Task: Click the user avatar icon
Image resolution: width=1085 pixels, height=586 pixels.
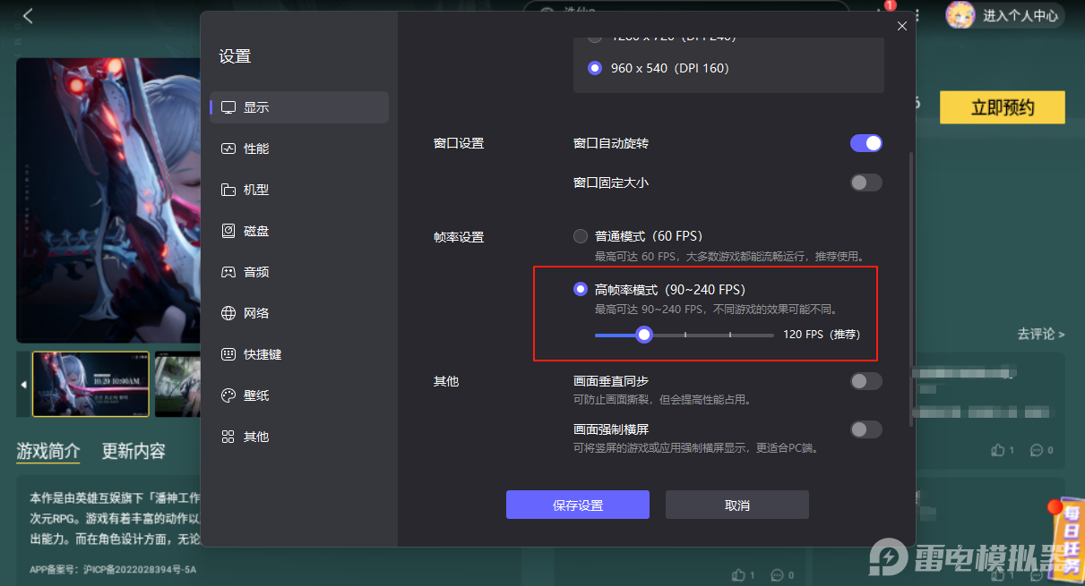Action: coord(960,14)
